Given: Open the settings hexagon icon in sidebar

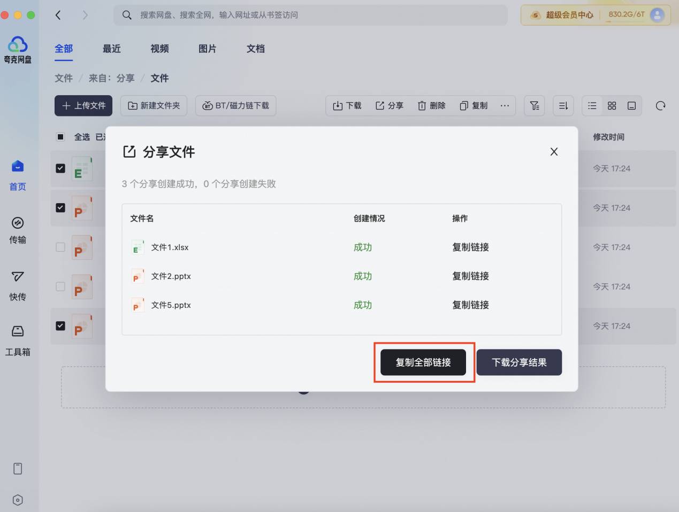Looking at the screenshot, I should [x=18, y=500].
